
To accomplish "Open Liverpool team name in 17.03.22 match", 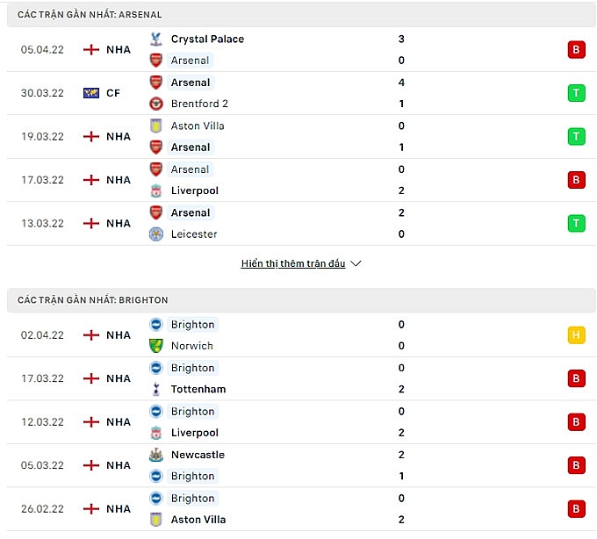I will 195,190.
